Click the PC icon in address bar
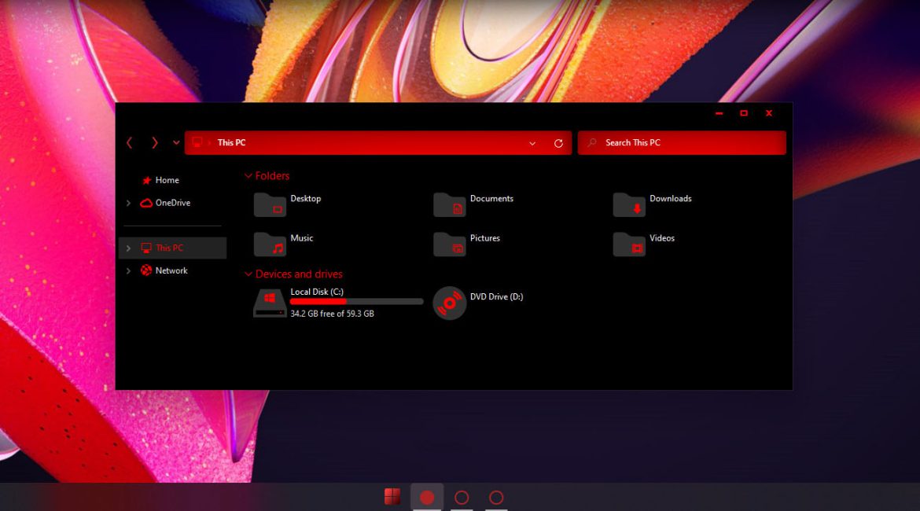The width and height of the screenshot is (920, 511). click(x=197, y=142)
